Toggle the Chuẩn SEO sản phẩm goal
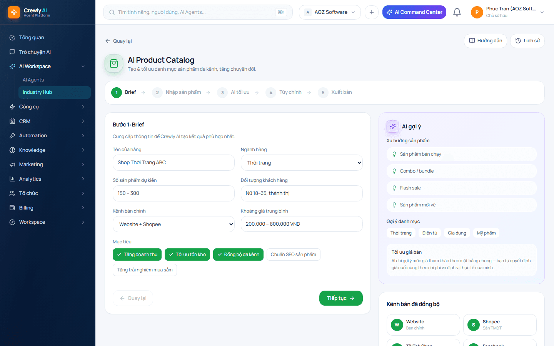This screenshot has height=346, width=554. [x=293, y=255]
